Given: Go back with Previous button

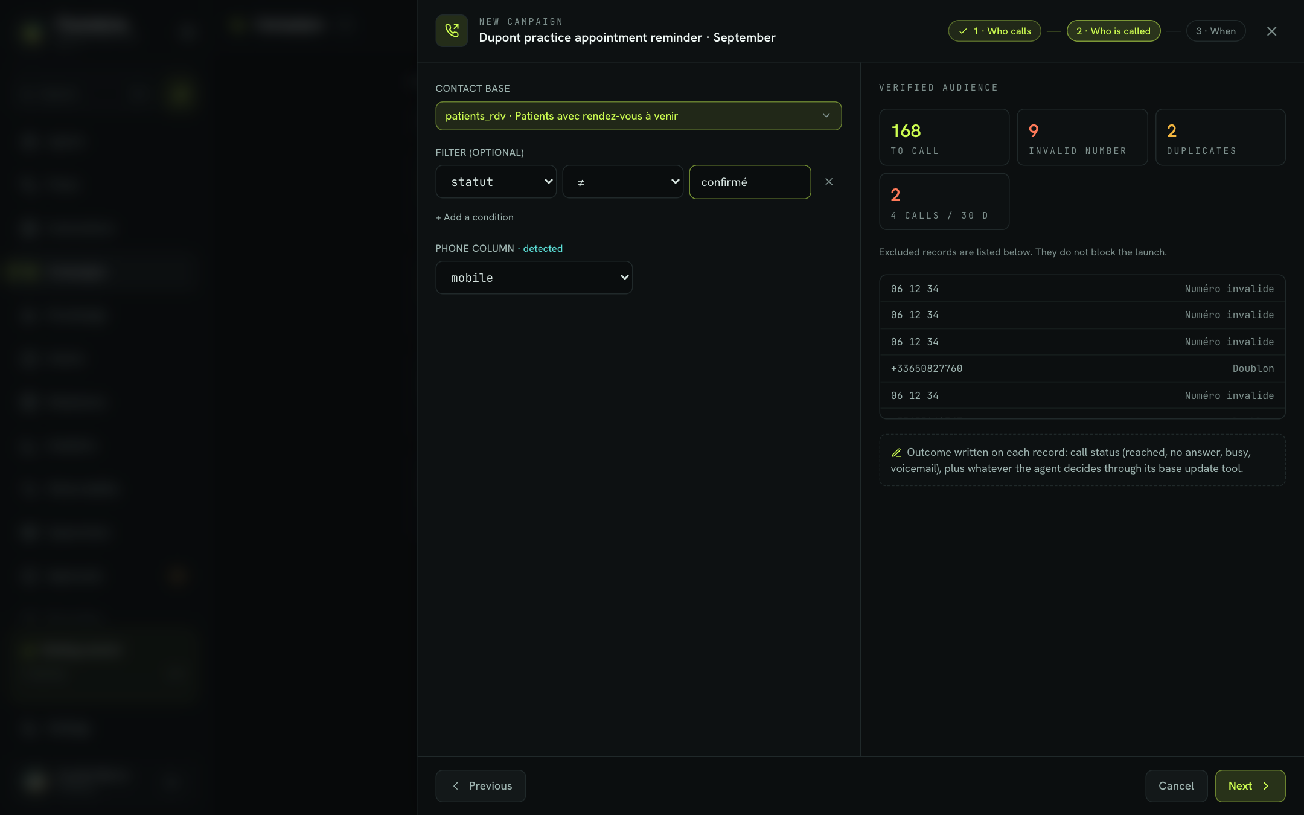Looking at the screenshot, I should [x=481, y=786].
